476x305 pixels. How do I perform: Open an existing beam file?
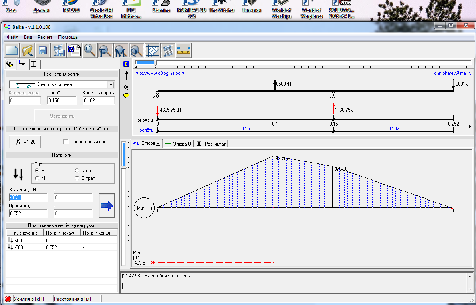(27, 50)
